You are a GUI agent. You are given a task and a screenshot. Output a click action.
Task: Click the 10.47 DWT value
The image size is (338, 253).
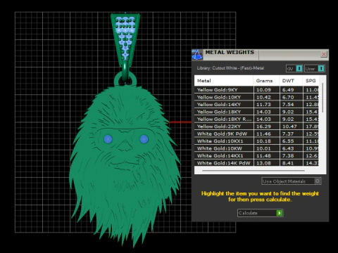click(x=289, y=126)
